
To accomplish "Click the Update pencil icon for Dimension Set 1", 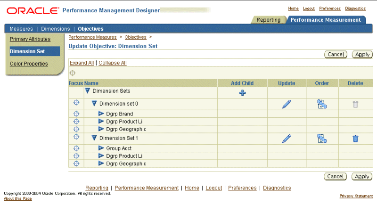I will [287, 139].
